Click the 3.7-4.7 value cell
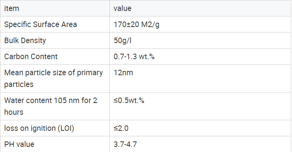This screenshot has width=292, height=152. click(x=201, y=144)
